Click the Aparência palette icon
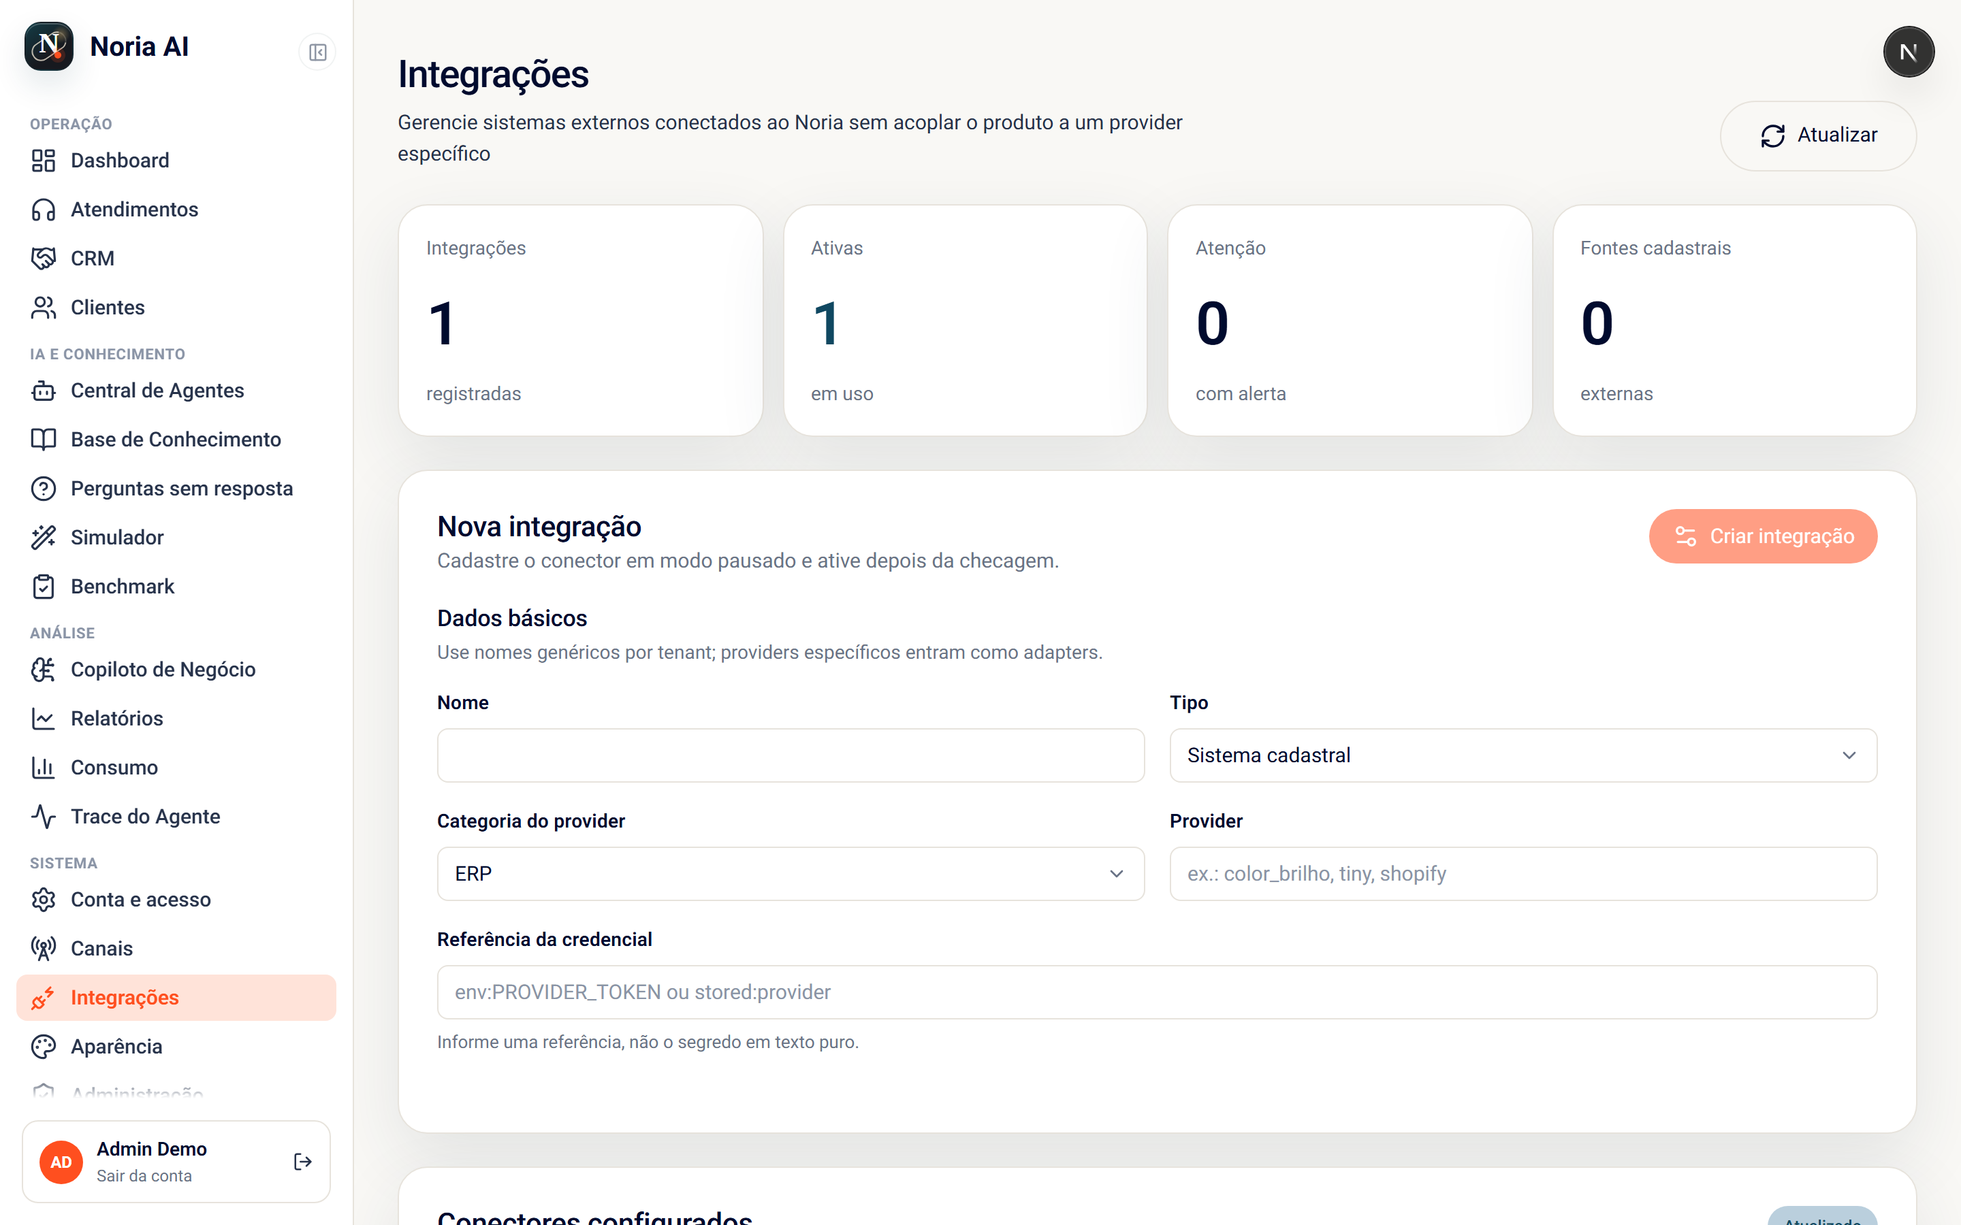The width and height of the screenshot is (1961, 1225). coord(44,1047)
